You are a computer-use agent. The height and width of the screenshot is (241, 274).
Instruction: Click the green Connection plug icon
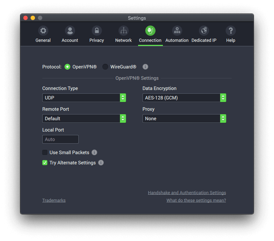pyautogui.click(x=150, y=31)
